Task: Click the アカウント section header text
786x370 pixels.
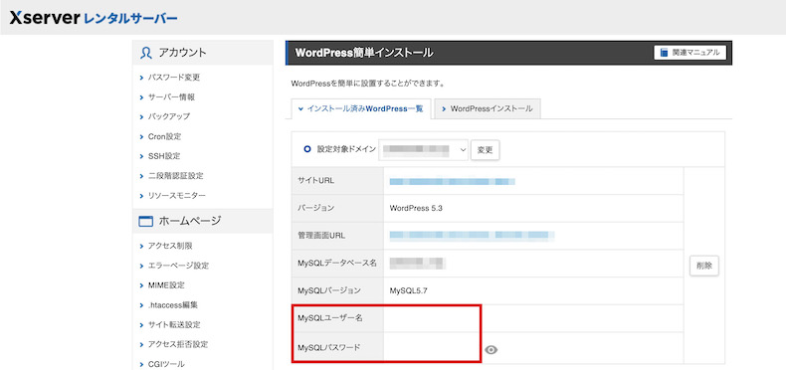Action: pos(182,53)
